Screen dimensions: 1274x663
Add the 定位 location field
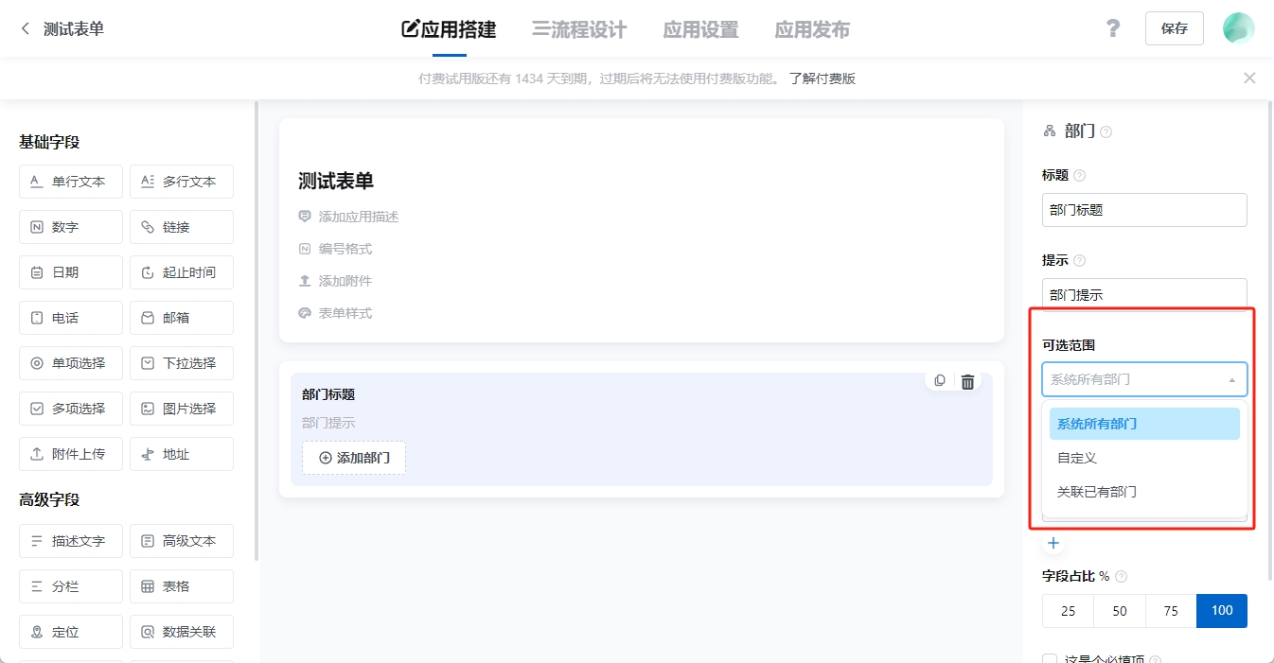coord(71,632)
